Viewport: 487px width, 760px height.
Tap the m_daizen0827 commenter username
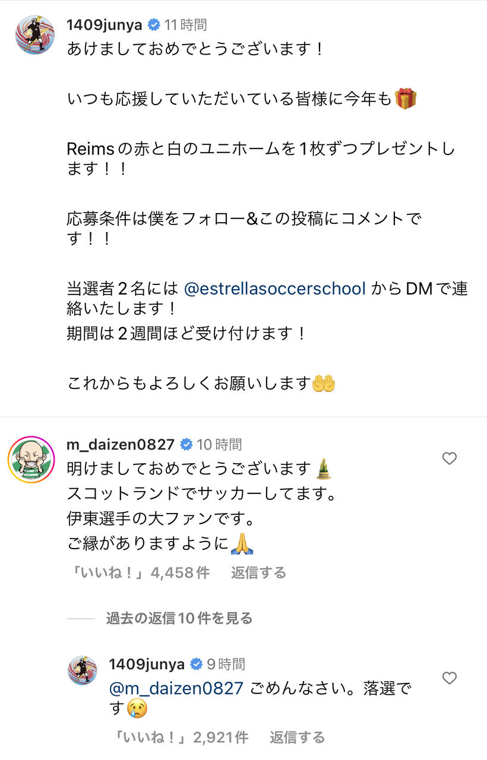(121, 444)
